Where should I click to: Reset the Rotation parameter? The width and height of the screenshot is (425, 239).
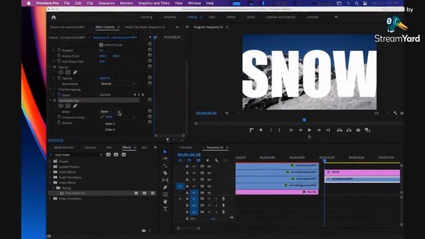(149, 50)
